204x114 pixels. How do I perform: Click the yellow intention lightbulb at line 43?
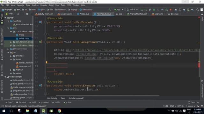point(47,62)
